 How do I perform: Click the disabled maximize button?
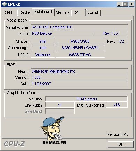coord(125,4)
